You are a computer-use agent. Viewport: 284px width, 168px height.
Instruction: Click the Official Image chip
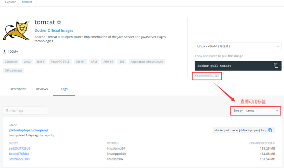pos(13,70)
